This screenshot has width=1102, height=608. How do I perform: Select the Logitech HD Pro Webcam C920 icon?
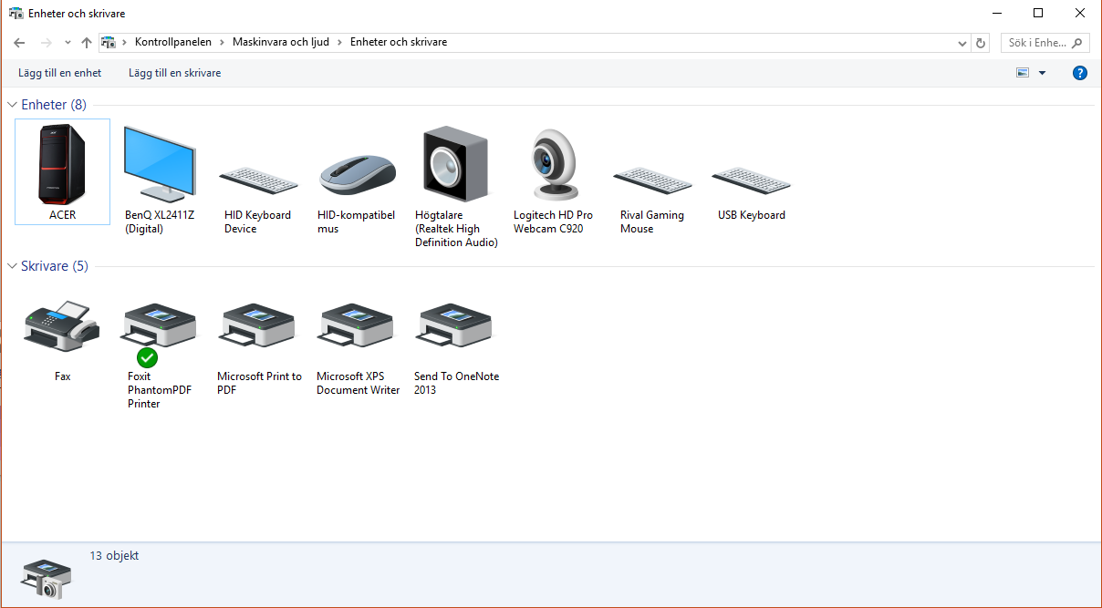pos(556,164)
